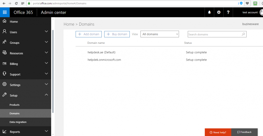Click the Add domain button
Viewport: 263px width, 136px height.
point(89,34)
